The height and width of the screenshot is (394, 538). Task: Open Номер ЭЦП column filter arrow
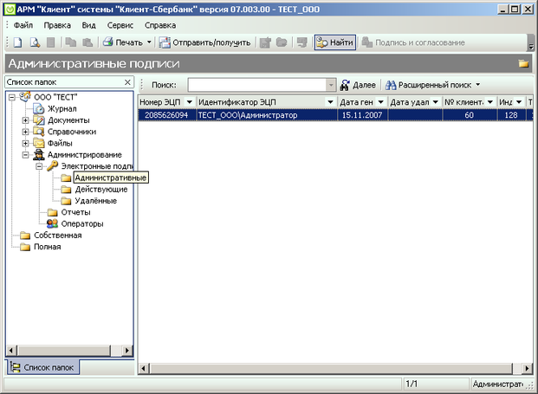(x=189, y=102)
